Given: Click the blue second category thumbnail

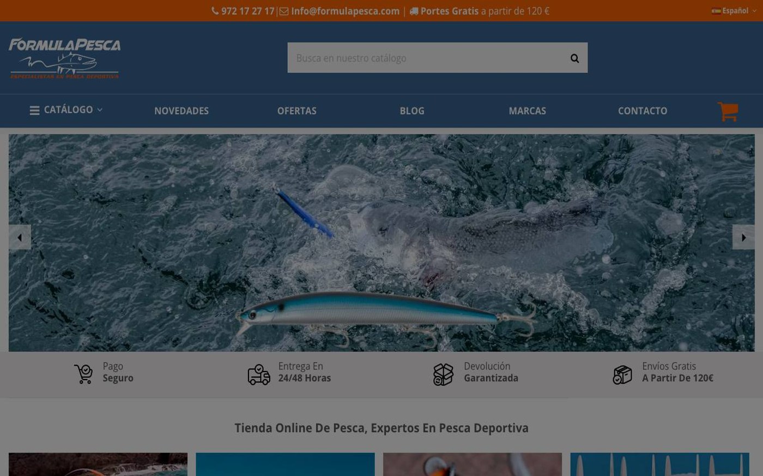Looking at the screenshot, I should pyautogui.click(x=285, y=464).
